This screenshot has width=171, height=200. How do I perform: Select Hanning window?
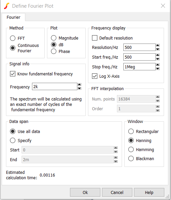pyautogui.click(x=131, y=140)
